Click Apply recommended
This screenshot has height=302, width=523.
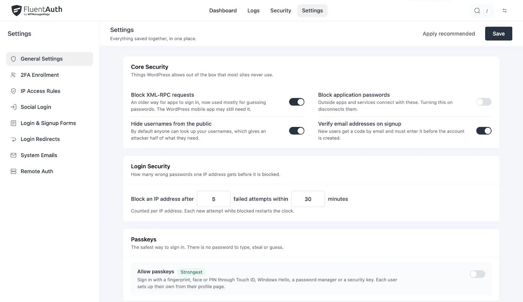pyautogui.click(x=449, y=34)
